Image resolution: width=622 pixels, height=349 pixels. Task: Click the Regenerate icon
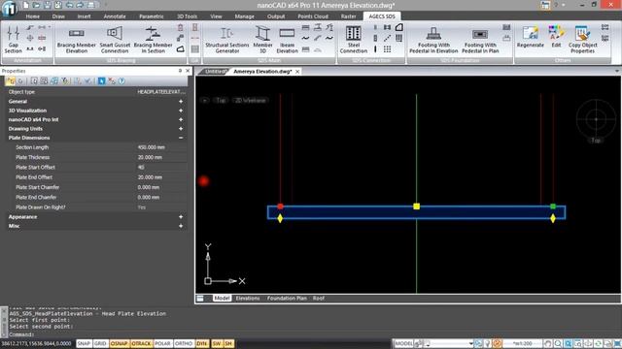point(530,37)
